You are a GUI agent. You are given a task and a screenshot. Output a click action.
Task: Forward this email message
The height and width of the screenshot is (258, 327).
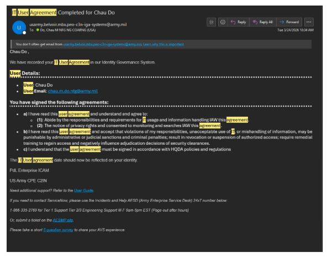pos(289,22)
